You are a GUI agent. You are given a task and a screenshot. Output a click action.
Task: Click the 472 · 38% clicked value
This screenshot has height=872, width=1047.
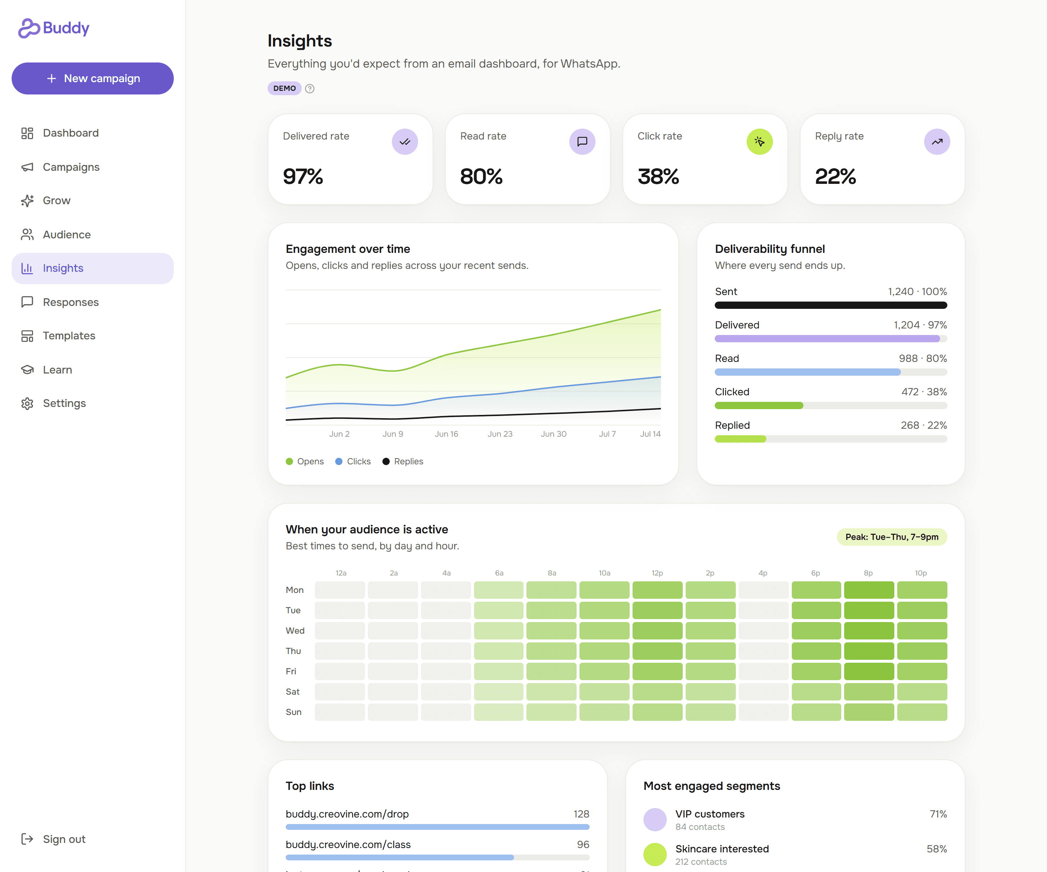[924, 392]
